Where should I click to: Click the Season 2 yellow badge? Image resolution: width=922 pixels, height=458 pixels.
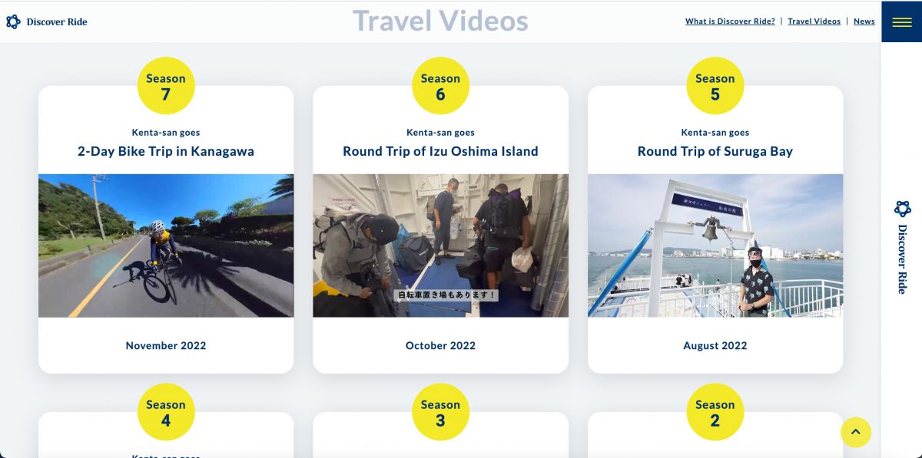[715, 412]
